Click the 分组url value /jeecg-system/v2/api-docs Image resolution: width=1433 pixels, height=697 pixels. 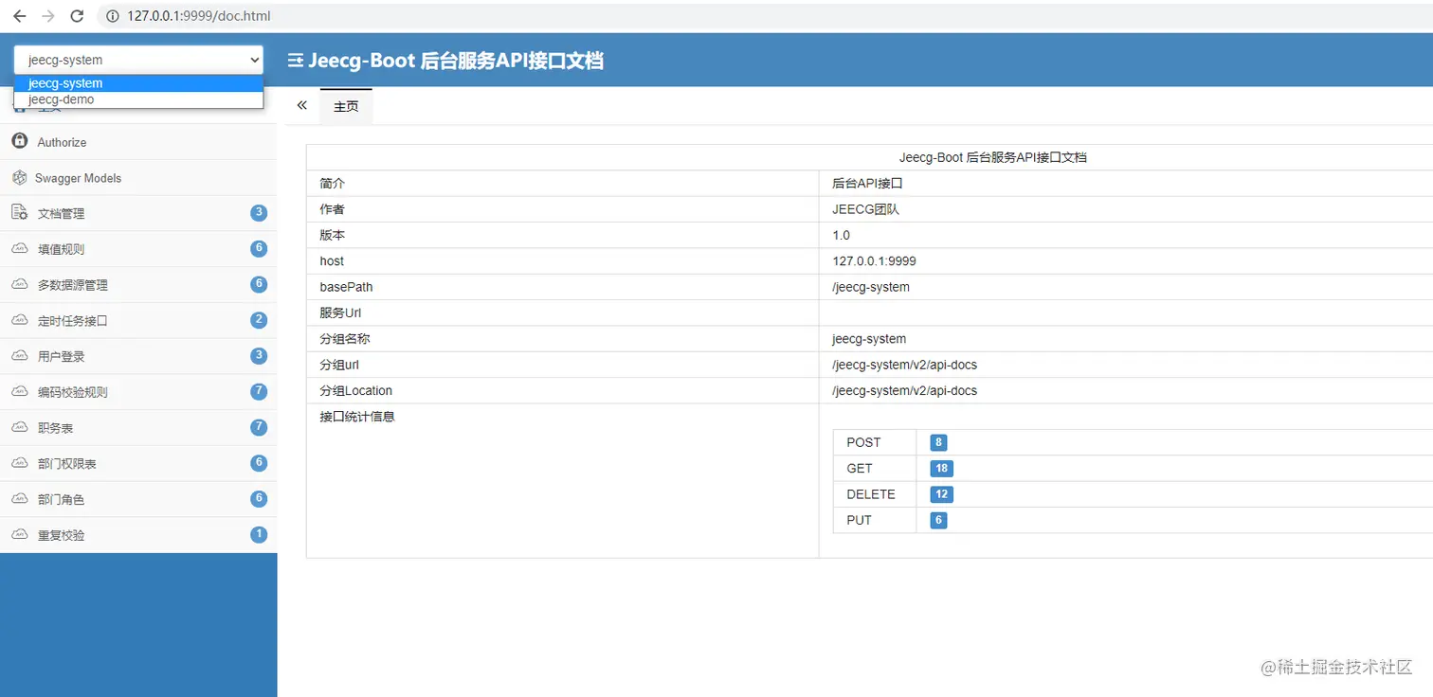904,365
